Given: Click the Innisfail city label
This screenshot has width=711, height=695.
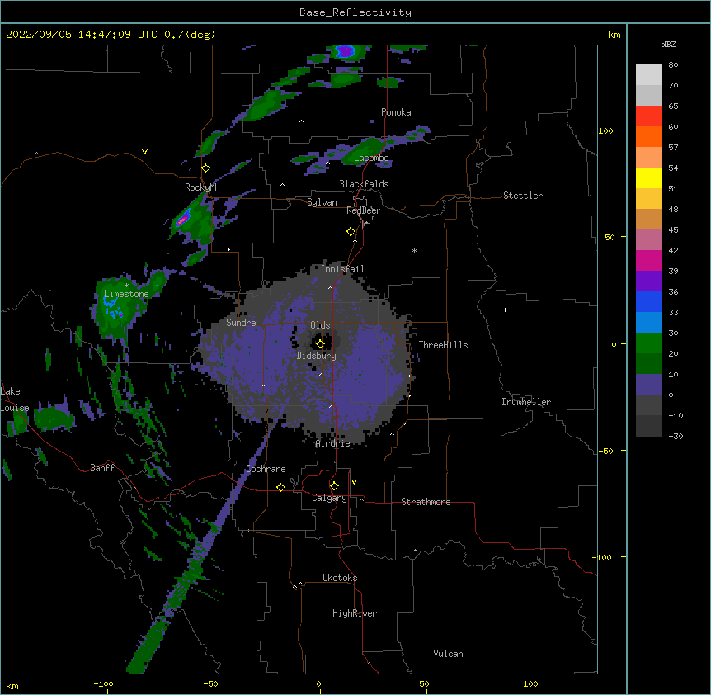Looking at the screenshot, I should coord(342,269).
